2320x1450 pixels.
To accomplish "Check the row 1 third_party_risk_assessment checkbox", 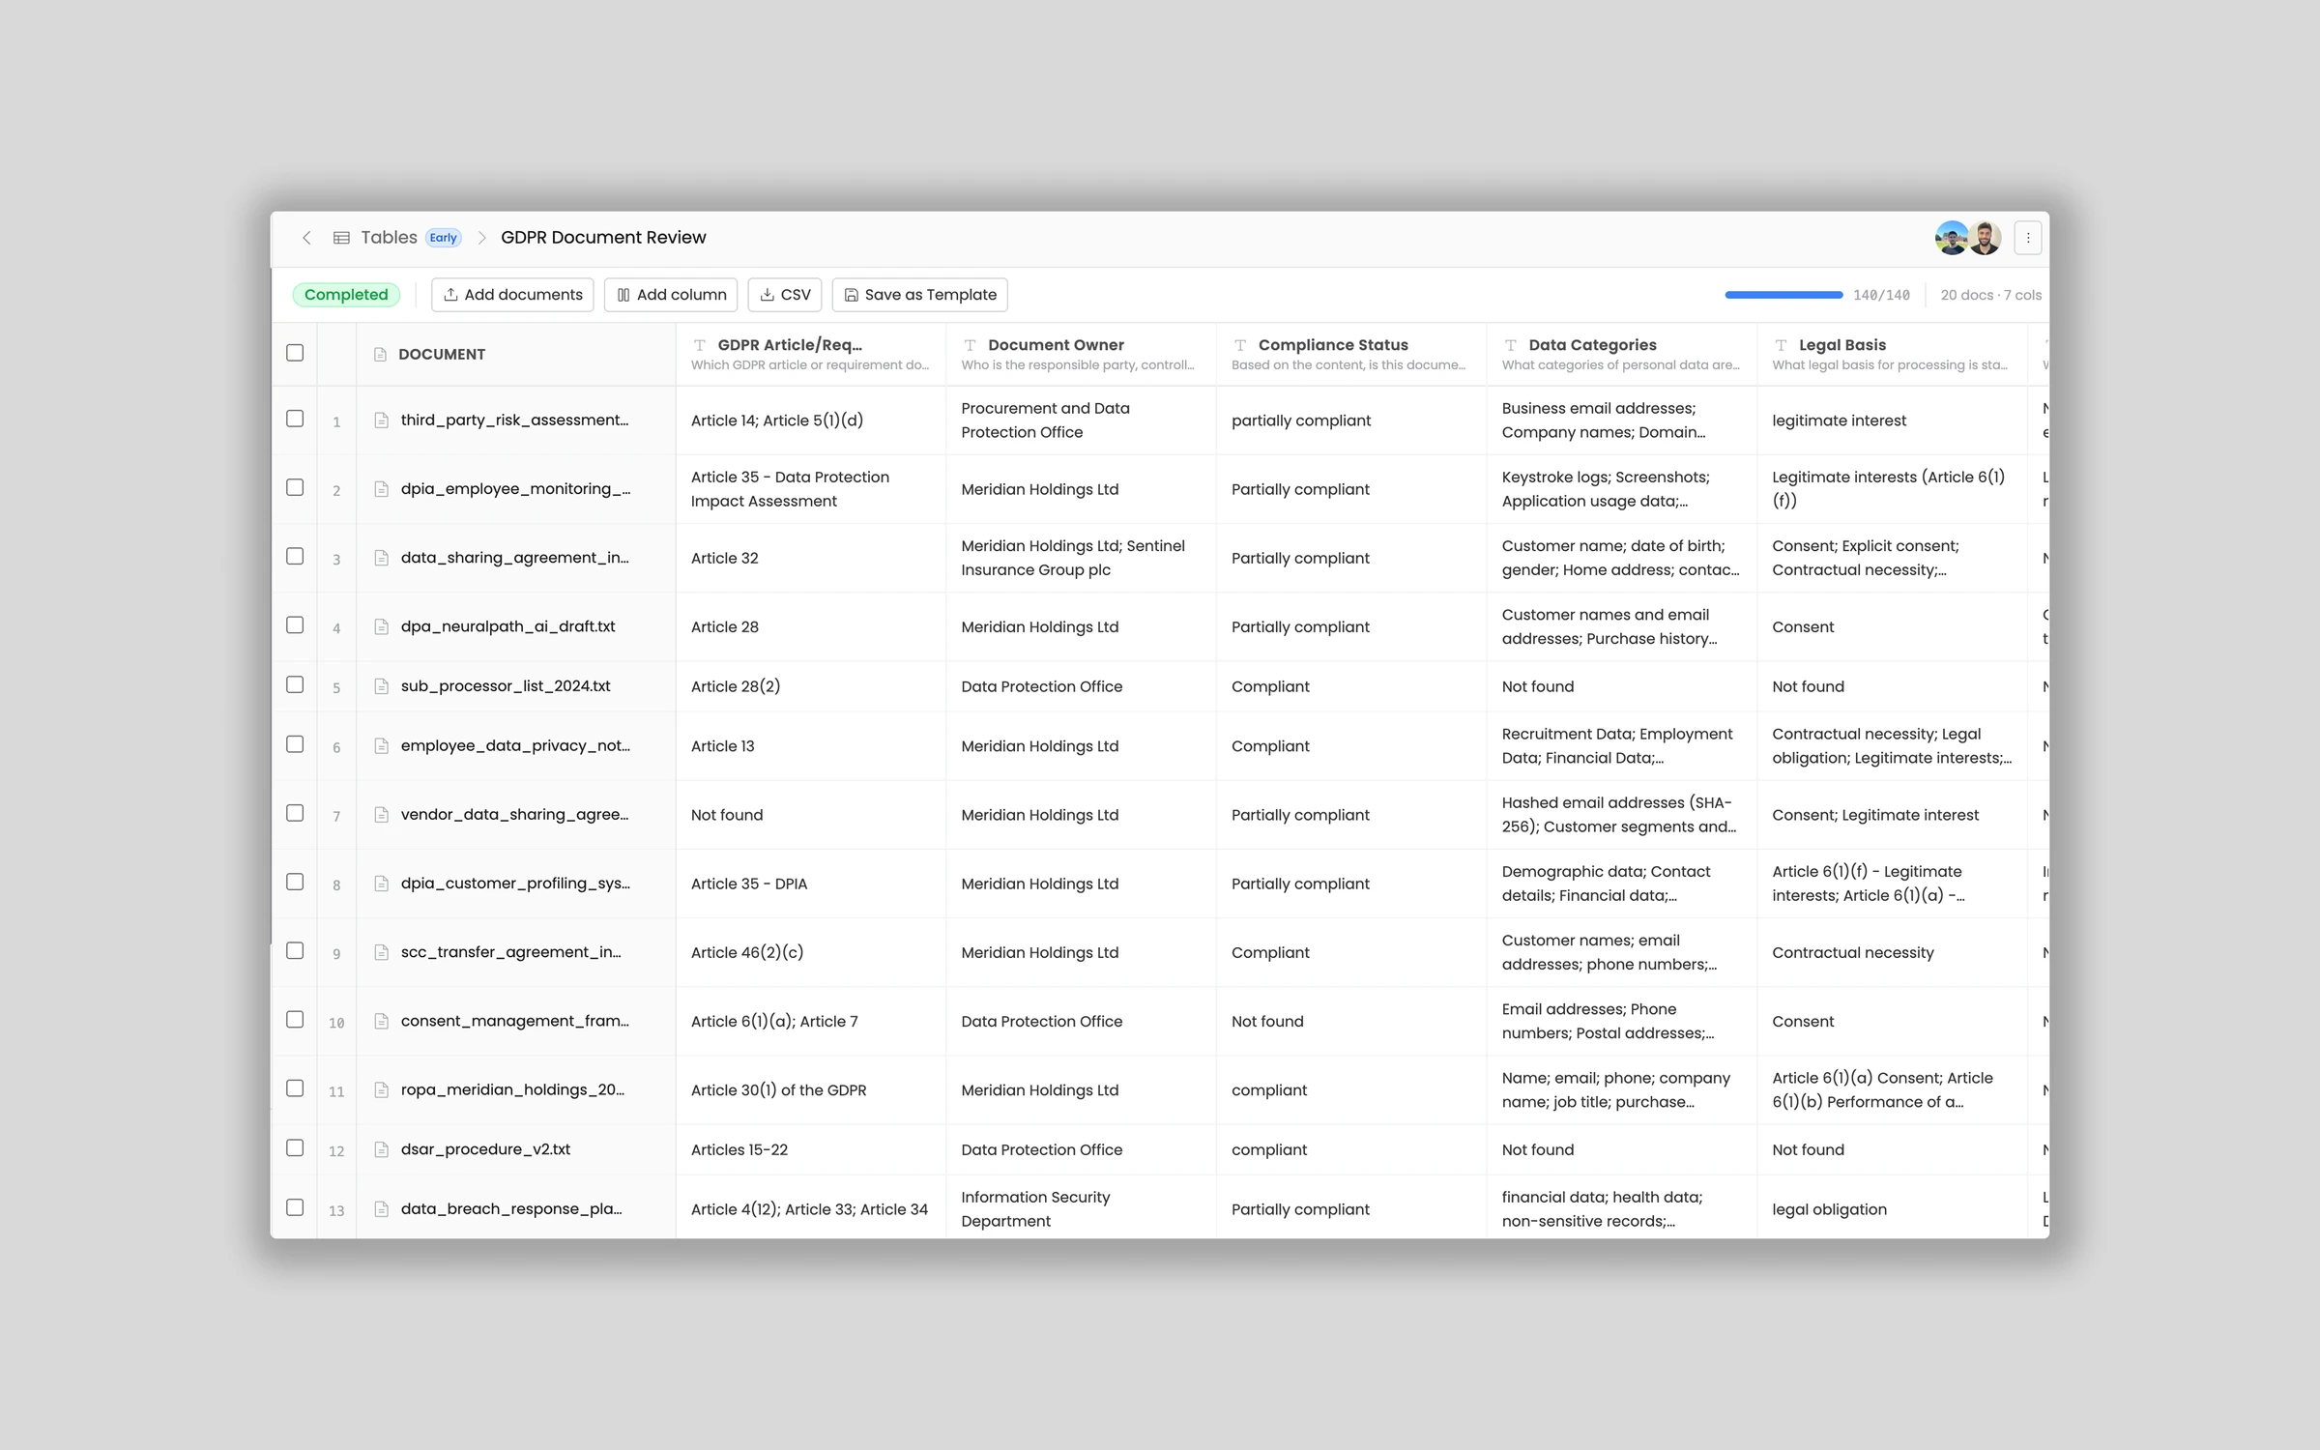I will (295, 419).
